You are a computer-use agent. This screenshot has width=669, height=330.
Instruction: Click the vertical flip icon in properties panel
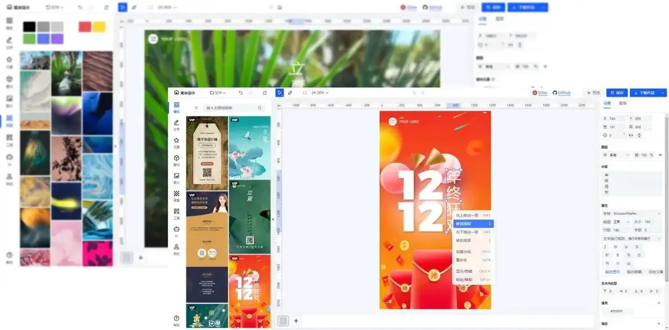639,135
